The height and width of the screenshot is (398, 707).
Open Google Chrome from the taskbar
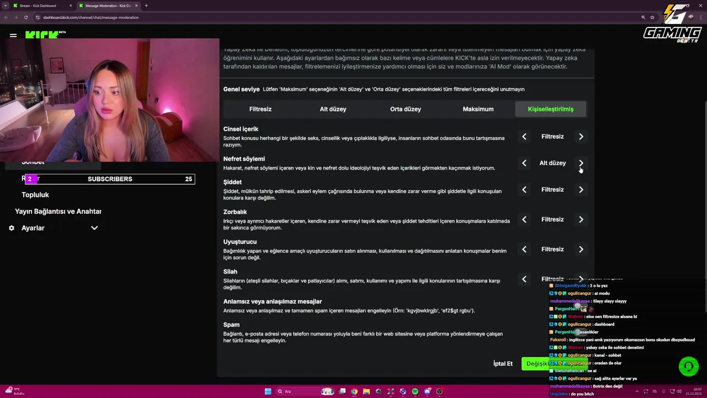(x=354, y=391)
